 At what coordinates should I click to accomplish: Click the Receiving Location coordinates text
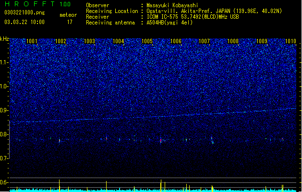pos(214,11)
